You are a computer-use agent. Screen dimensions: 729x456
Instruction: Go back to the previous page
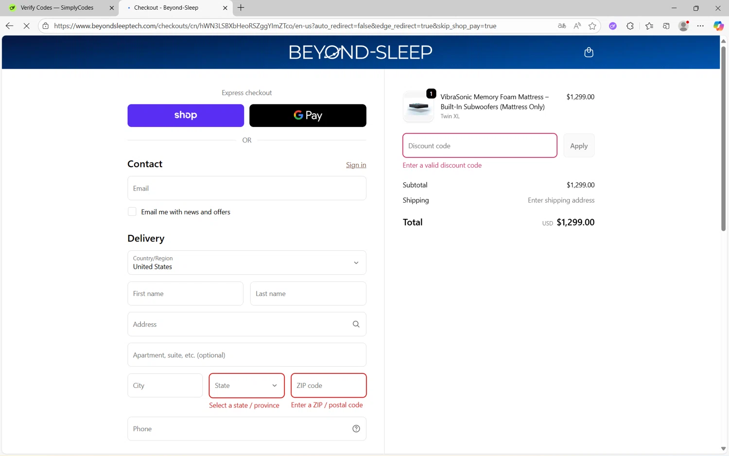coord(9,26)
